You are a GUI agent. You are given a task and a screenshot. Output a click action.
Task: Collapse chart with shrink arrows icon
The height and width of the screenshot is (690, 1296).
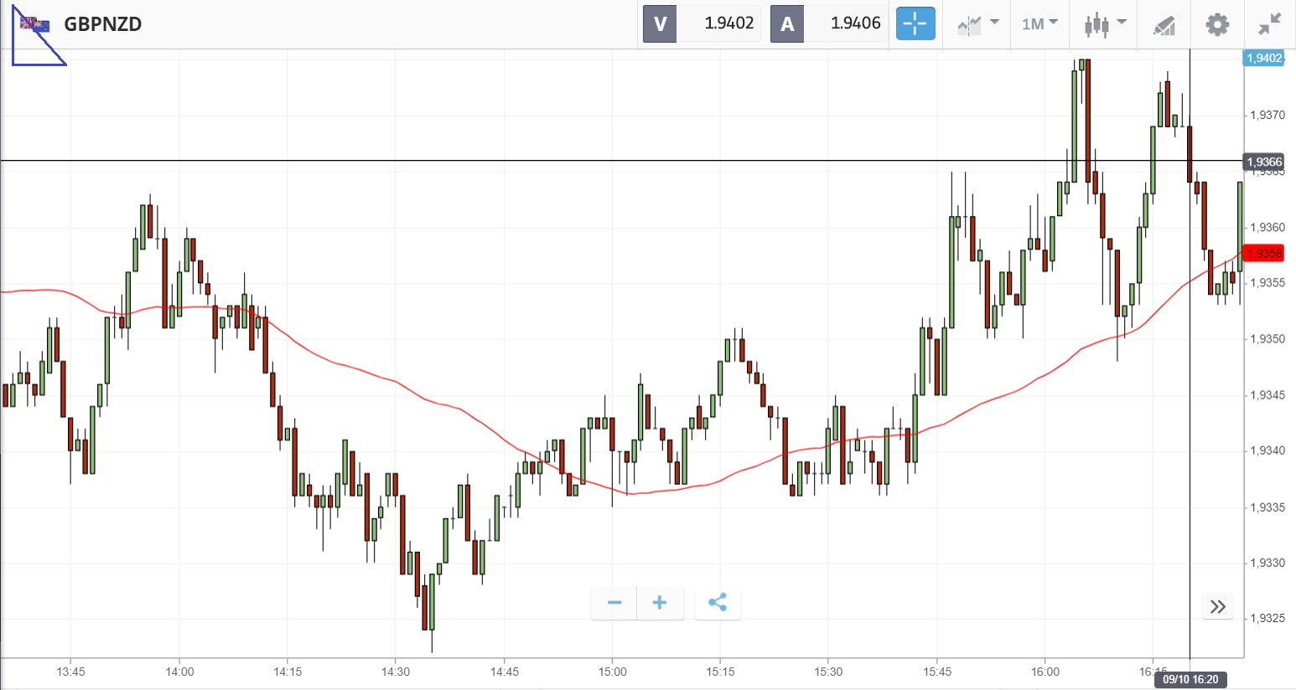coord(1270,23)
